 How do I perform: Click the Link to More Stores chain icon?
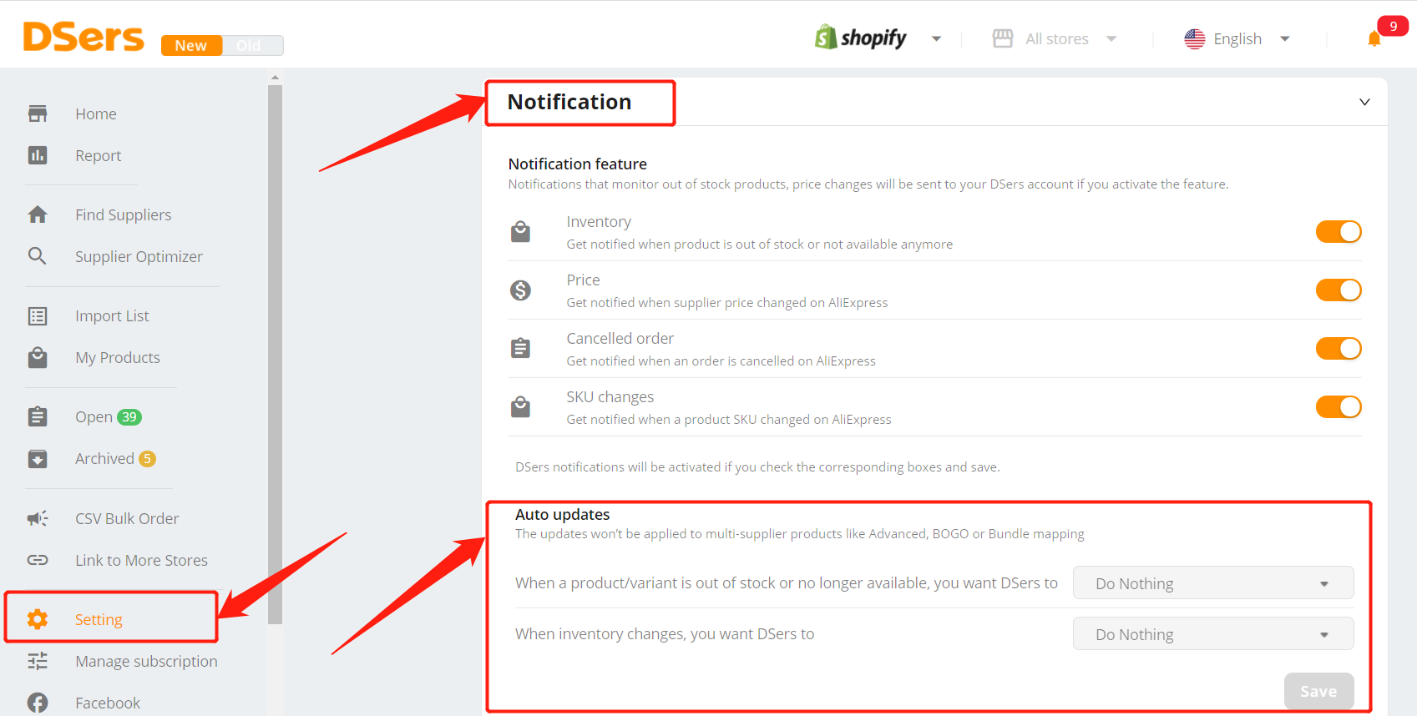tap(38, 560)
